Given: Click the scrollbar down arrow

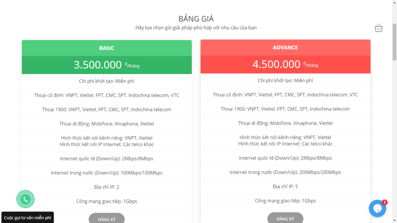Looking at the screenshot, I should (x=394, y=221).
